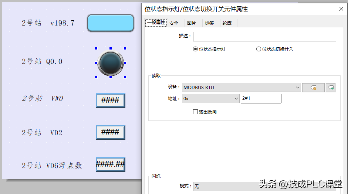This screenshot has width=348, height=194.
Task: Select the 位状态切换开关 radio option
Action: (x=259, y=49)
